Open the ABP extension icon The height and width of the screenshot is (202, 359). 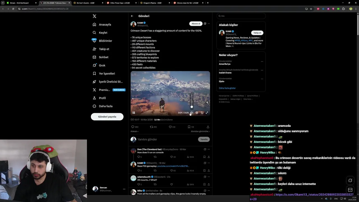[318, 9]
